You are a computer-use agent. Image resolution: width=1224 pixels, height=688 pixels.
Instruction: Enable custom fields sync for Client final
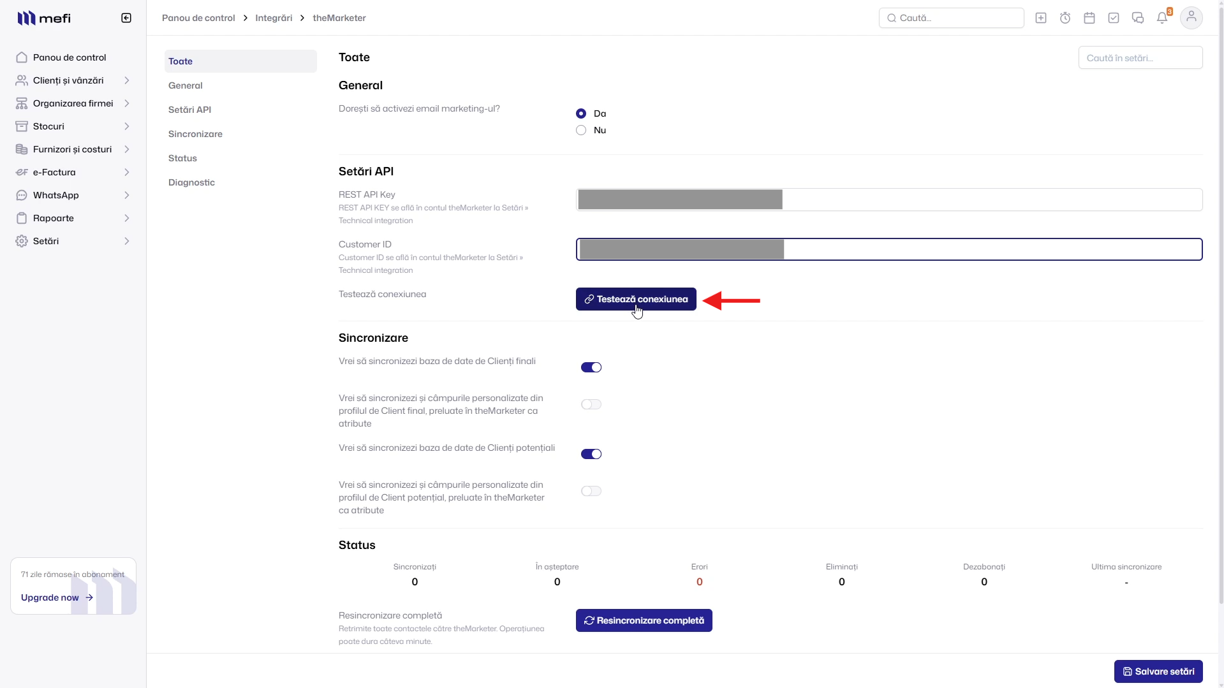[x=591, y=404]
